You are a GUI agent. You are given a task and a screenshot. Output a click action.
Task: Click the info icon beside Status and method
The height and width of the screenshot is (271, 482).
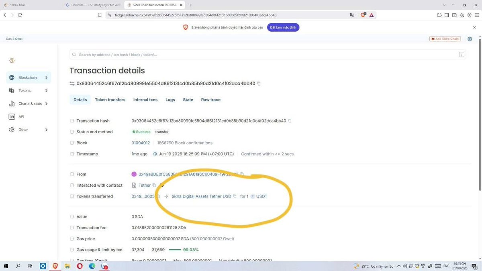(x=72, y=132)
